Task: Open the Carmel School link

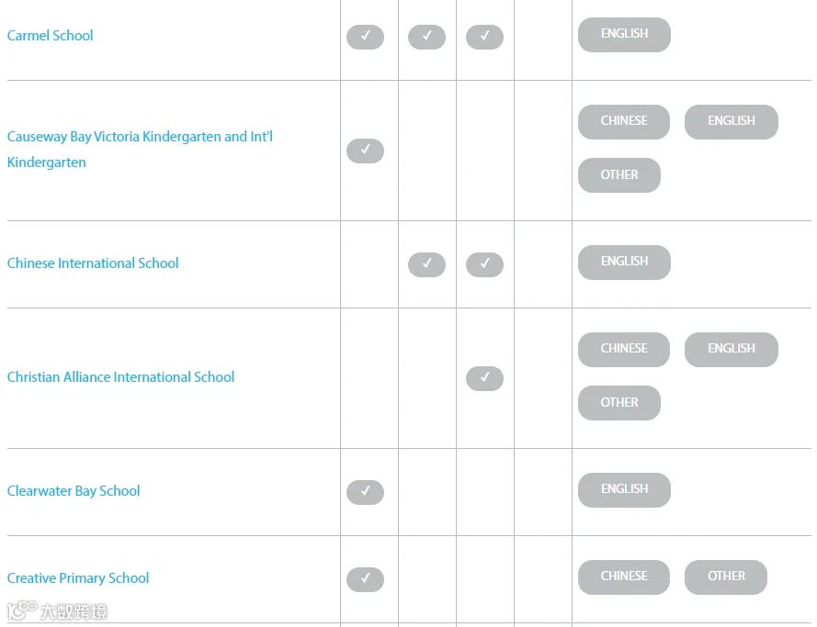Action: 50,36
